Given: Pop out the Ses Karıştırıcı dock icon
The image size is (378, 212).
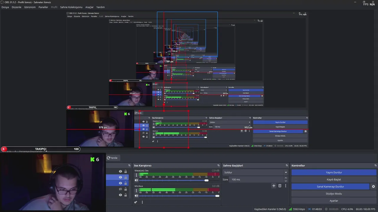Looking at the screenshot, I should (x=219, y=165).
